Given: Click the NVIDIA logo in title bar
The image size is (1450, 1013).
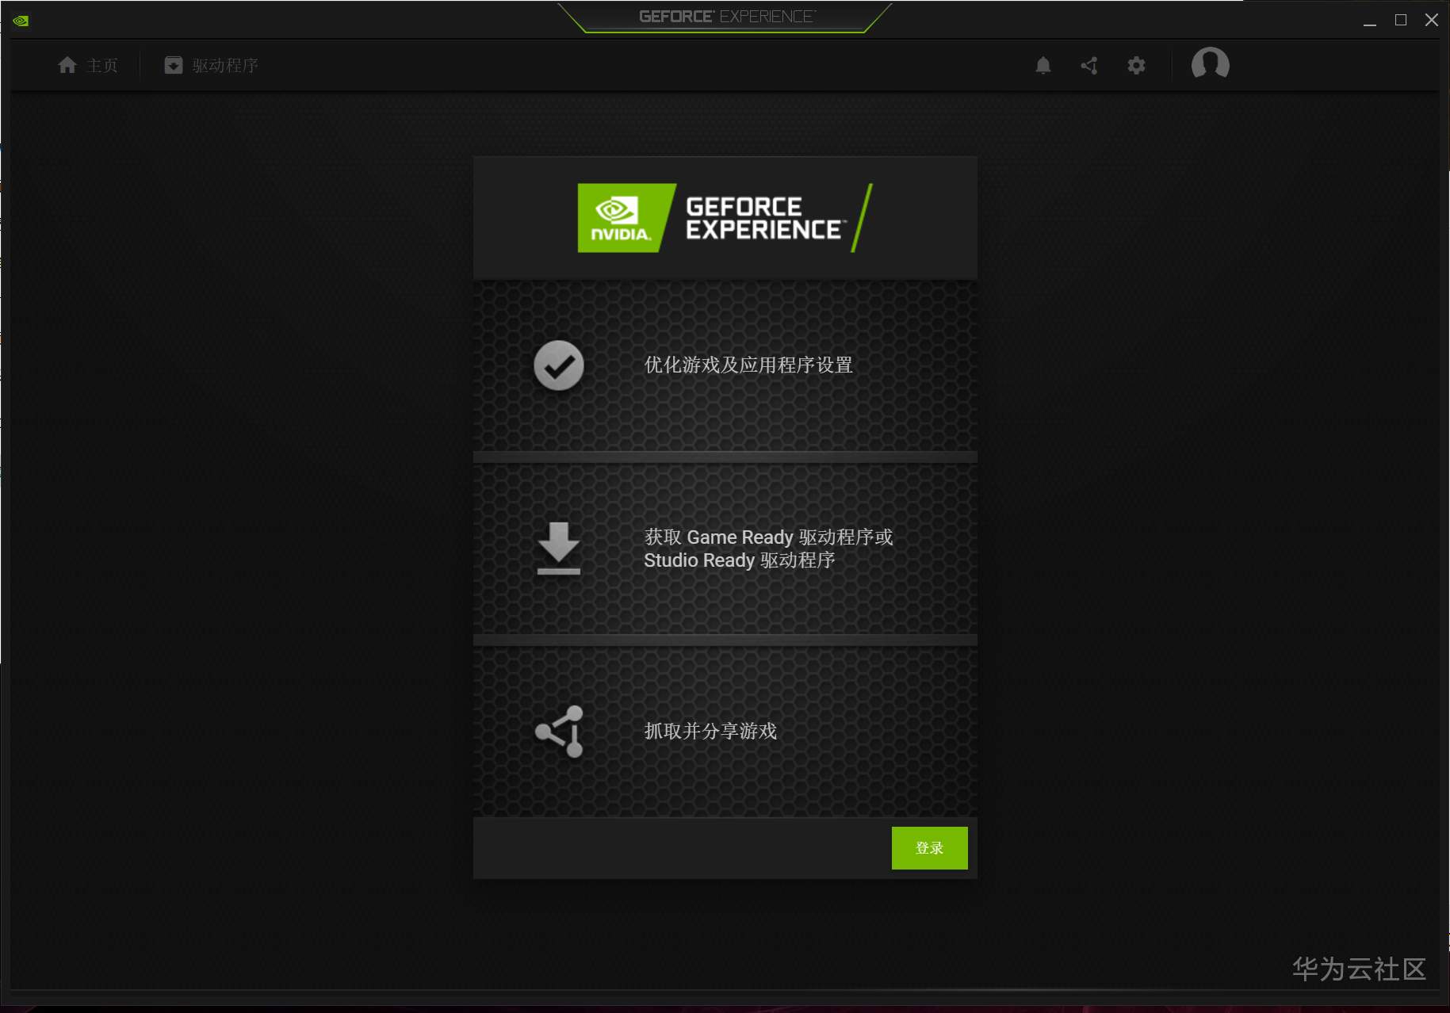Looking at the screenshot, I should (x=21, y=21).
